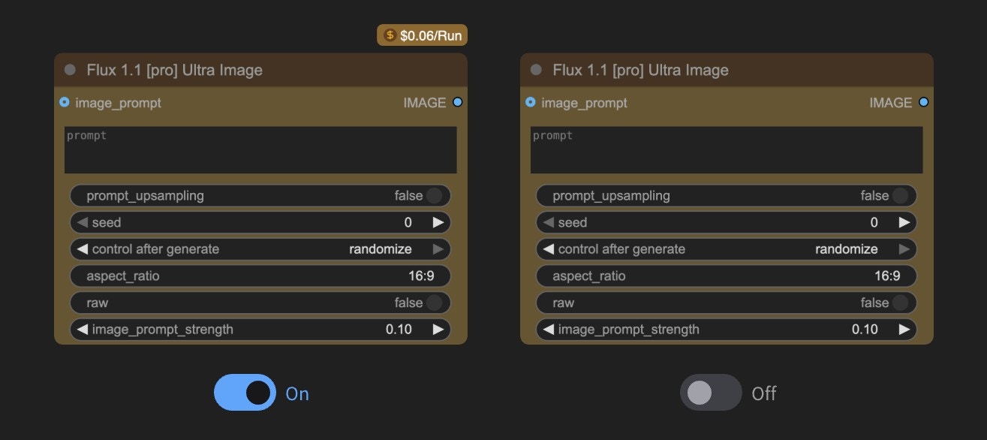Increase image_prompt_strength with right arrow on left node
Image resolution: width=987 pixels, height=440 pixels.
[438, 329]
